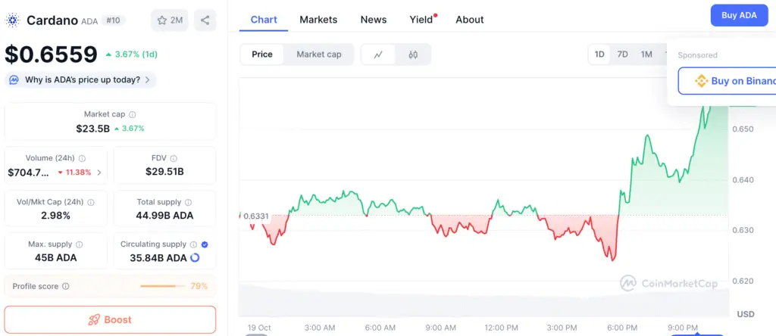Screen dimensions: 776x336
Task: Click Market cap info icon
Action: (x=133, y=114)
